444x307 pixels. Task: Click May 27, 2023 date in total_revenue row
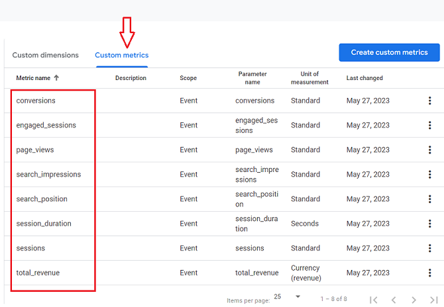368,273
